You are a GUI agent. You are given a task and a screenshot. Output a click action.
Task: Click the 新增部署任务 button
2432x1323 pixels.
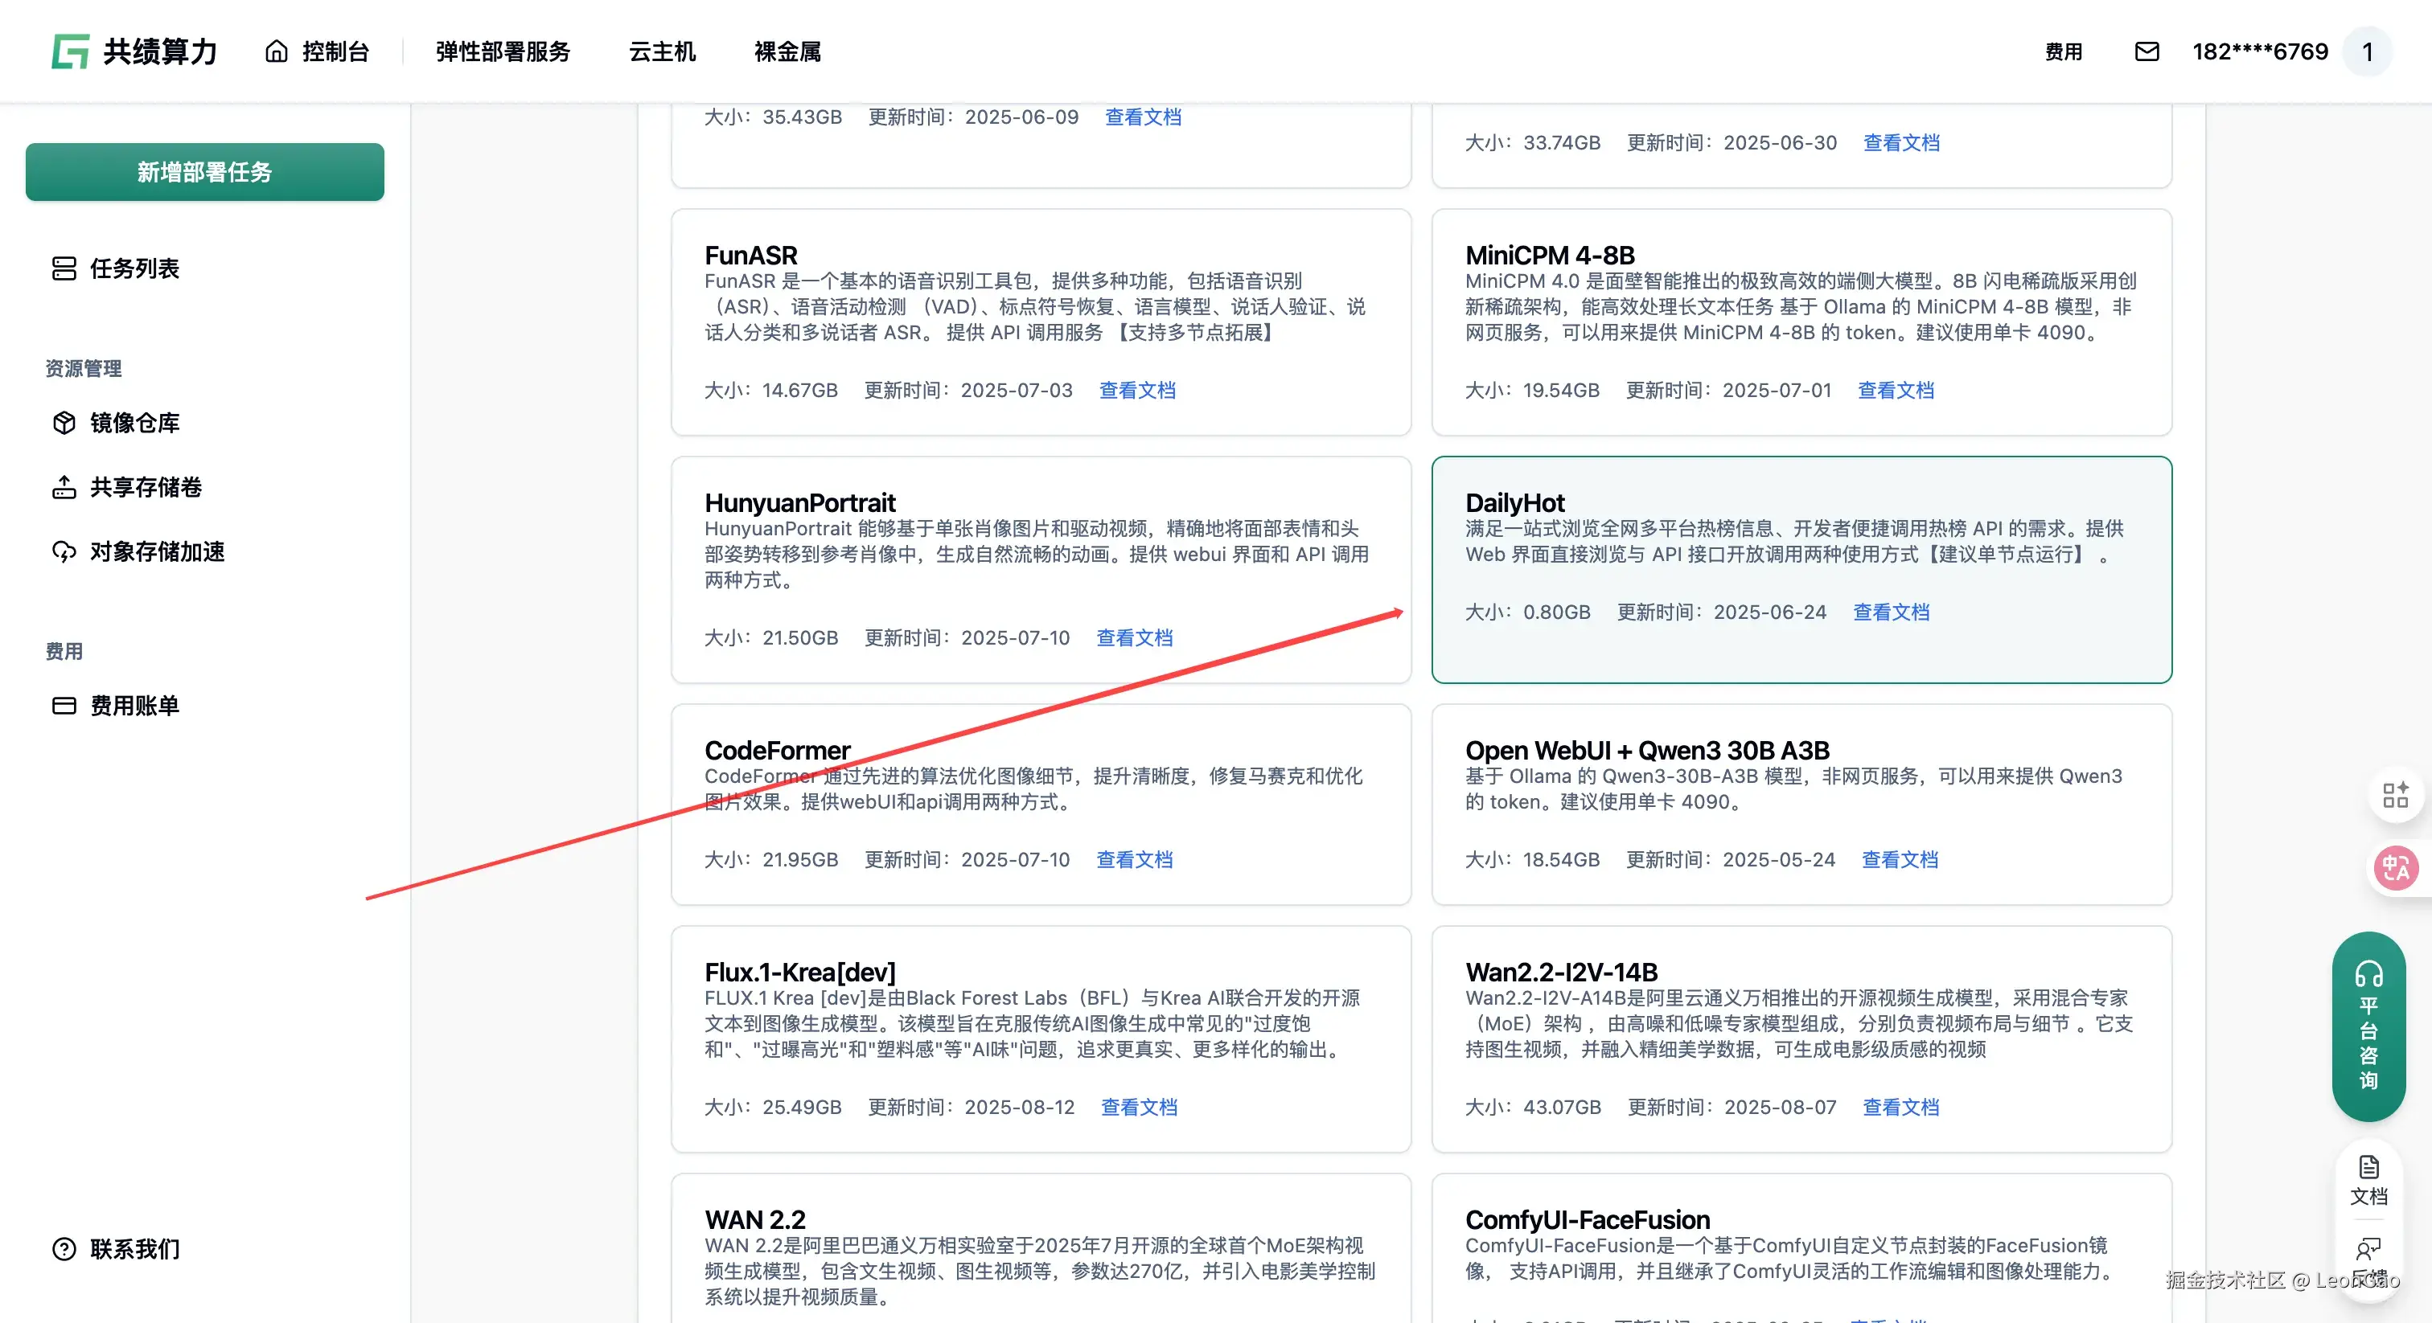pos(205,172)
